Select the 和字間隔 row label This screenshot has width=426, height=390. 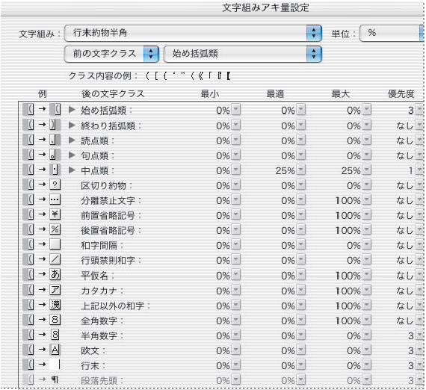pos(102,245)
